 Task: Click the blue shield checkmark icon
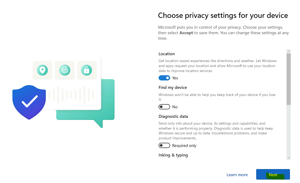point(29,102)
